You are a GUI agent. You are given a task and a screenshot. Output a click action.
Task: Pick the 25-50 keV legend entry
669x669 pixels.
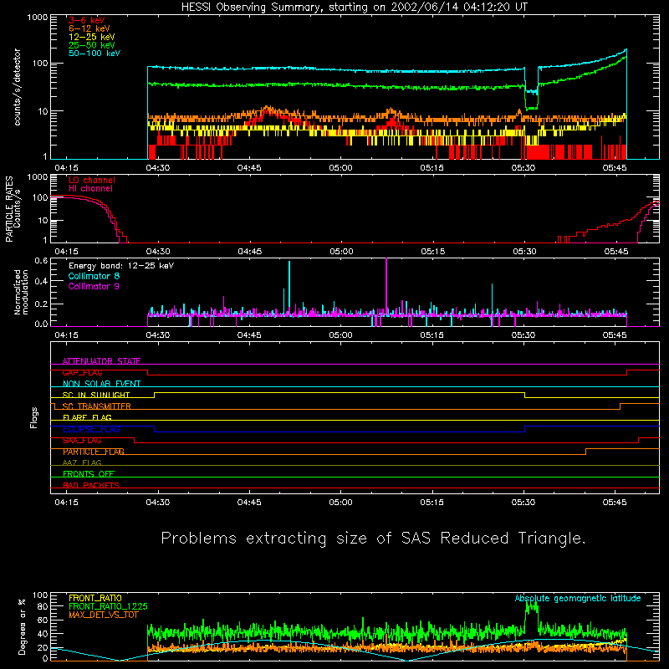[x=92, y=45]
